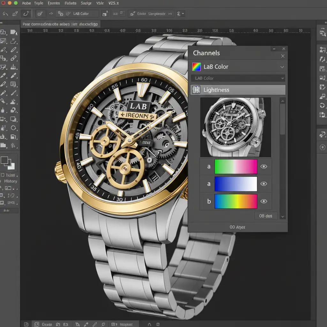The height and width of the screenshot is (327, 327).
Task: Open the Feple menu in menu bar
Action: click(x=38, y=3)
